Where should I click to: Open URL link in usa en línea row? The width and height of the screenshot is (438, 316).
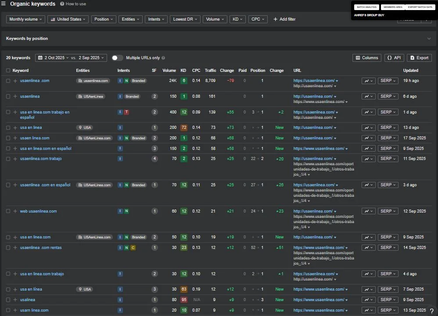tap(319, 289)
